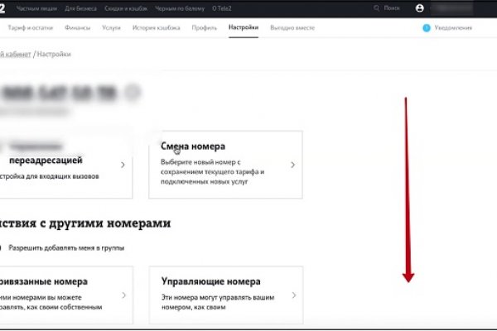This screenshot has height=331, width=497.
Task: Click the Tele2 logo
Action: coord(3,7)
